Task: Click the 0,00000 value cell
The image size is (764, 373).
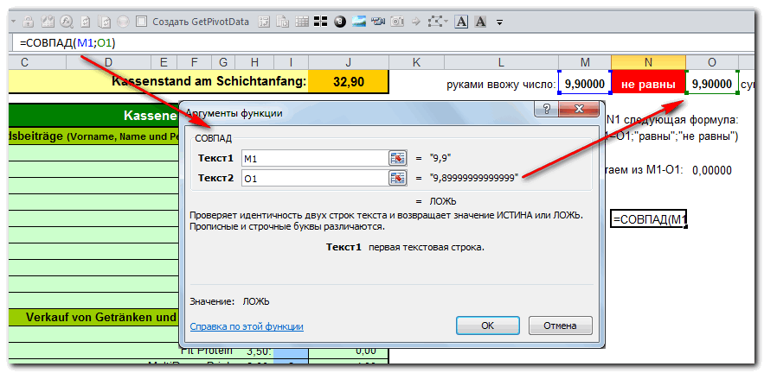Action: 712,170
